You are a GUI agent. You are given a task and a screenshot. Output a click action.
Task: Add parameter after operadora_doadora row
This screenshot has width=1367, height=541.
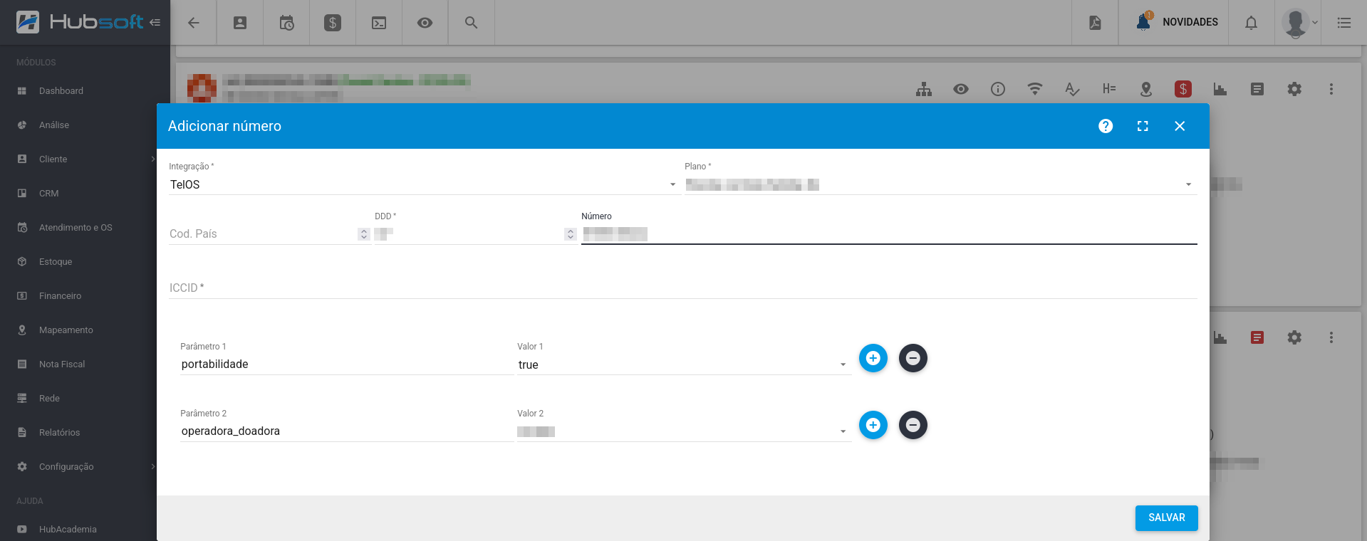(x=873, y=425)
